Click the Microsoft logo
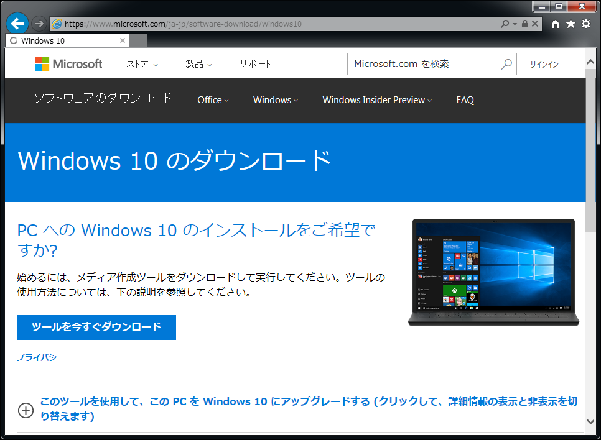The image size is (601, 440). pyautogui.click(x=68, y=64)
